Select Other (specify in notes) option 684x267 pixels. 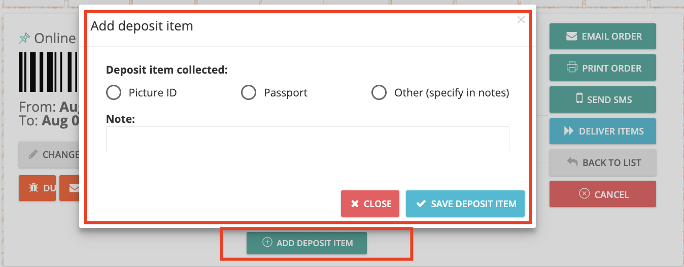[379, 93]
